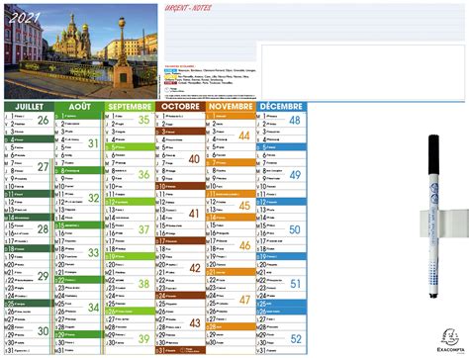469x358 pixels.
Task: Click week number 45 in Novembre
Action: tap(244, 206)
